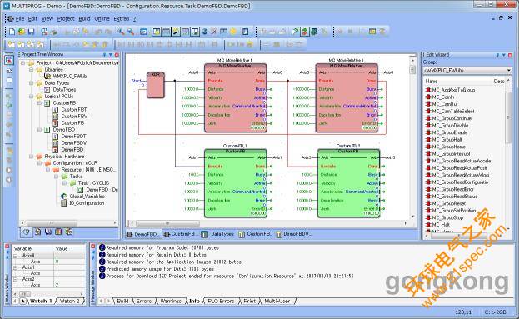The width and height of the screenshot is (519, 319).
Task: Open Project Tree Window options dropdown arrow
Action: (111, 55)
